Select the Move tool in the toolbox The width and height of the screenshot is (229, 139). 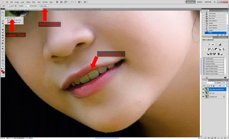coord(3,12)
